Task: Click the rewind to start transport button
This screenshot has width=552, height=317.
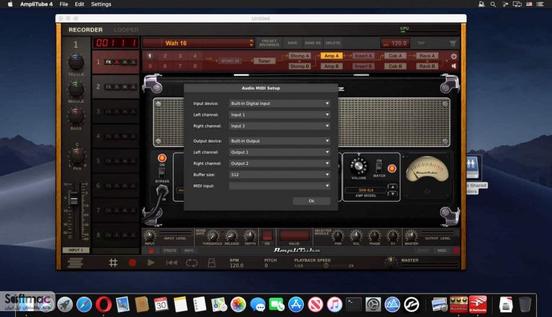Action: [172, 262]
